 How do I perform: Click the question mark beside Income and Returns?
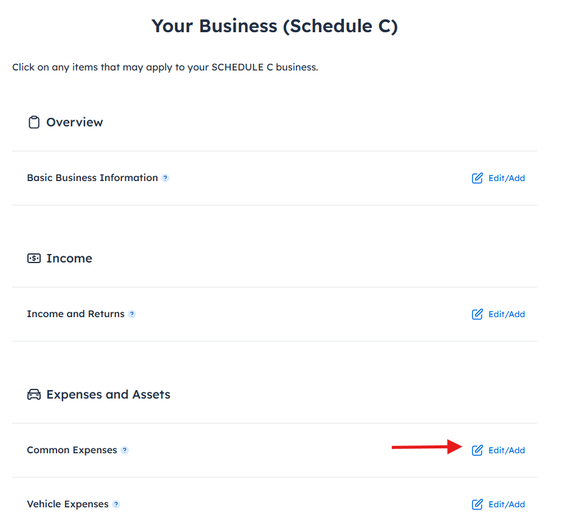click(132, 314)
